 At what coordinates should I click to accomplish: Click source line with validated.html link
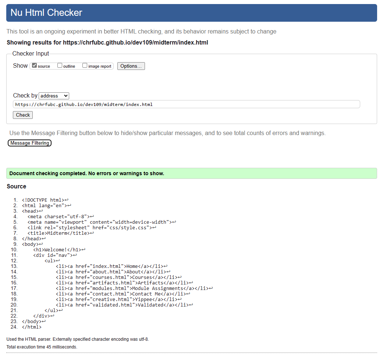tap(124, 305)
